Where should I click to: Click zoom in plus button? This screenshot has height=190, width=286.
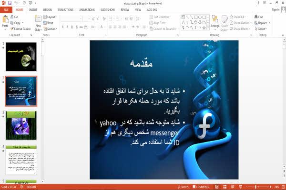pyautogui.click(x=270, y=187)
